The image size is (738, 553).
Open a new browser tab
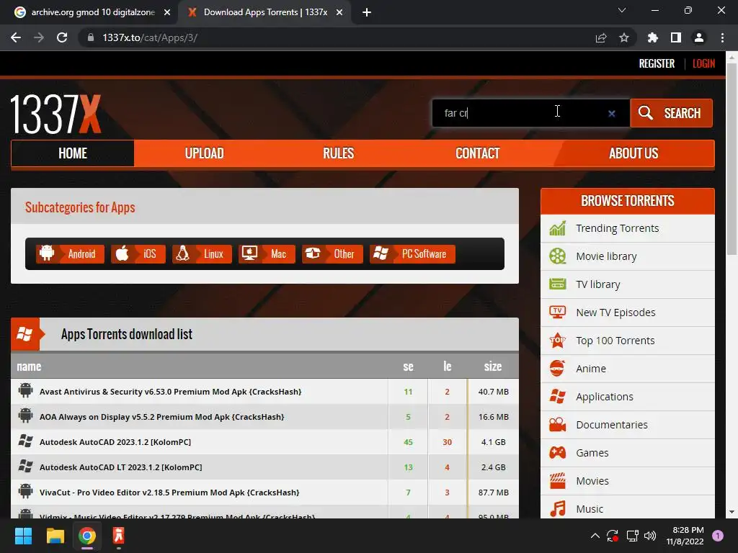click(367, 12)
